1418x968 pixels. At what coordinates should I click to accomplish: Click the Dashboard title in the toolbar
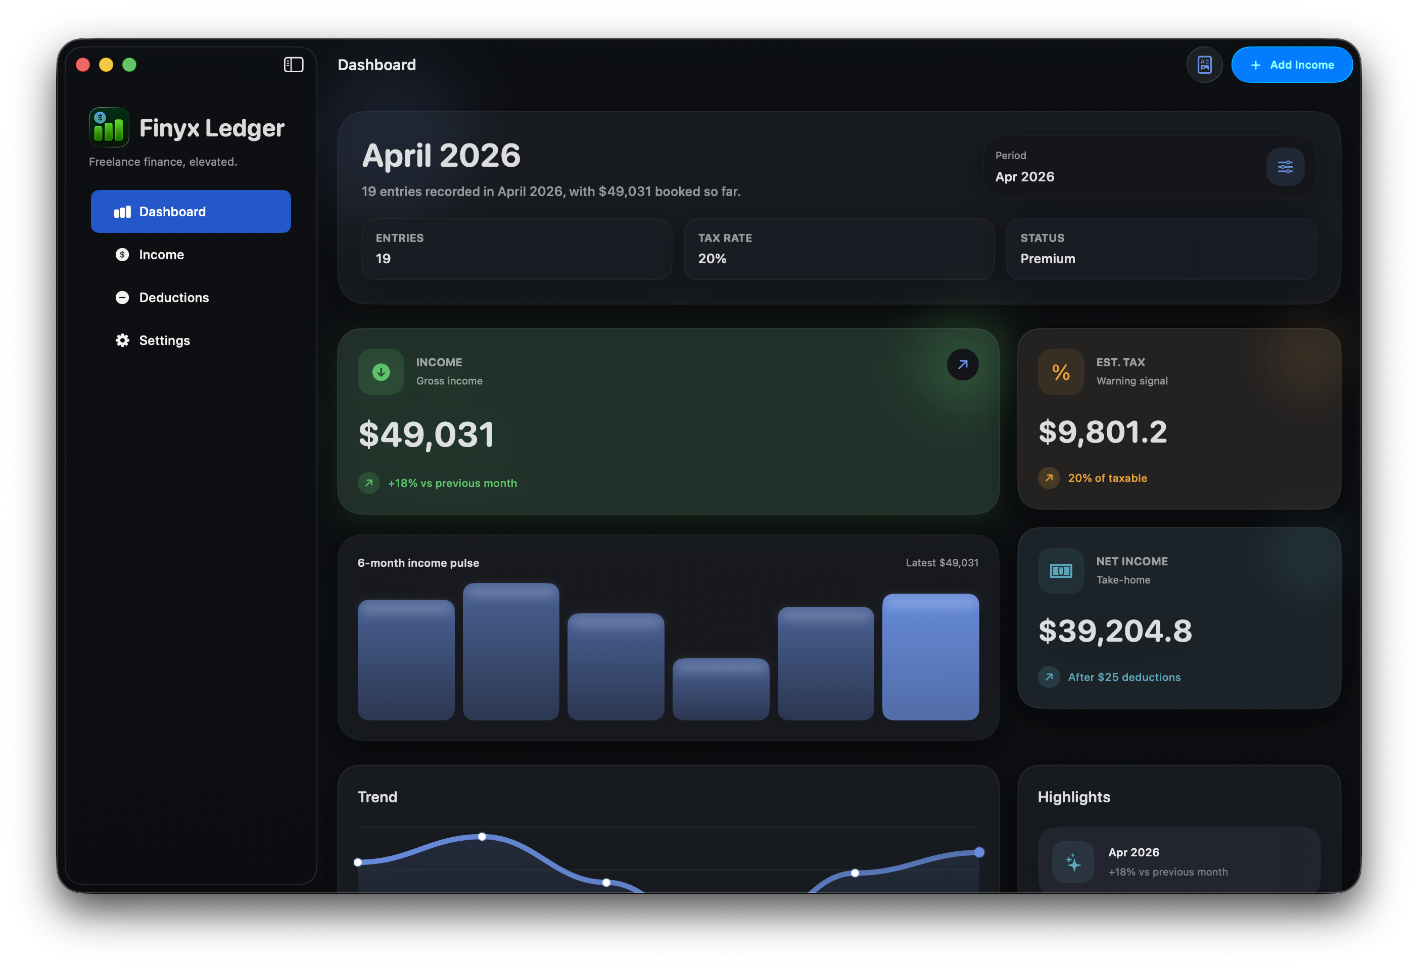376,65
